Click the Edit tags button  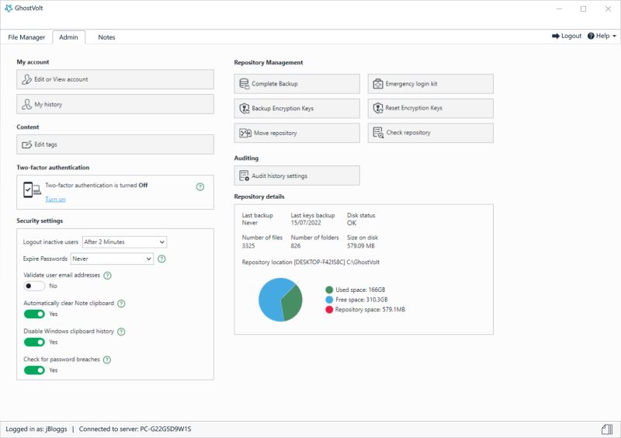(115, 144)
